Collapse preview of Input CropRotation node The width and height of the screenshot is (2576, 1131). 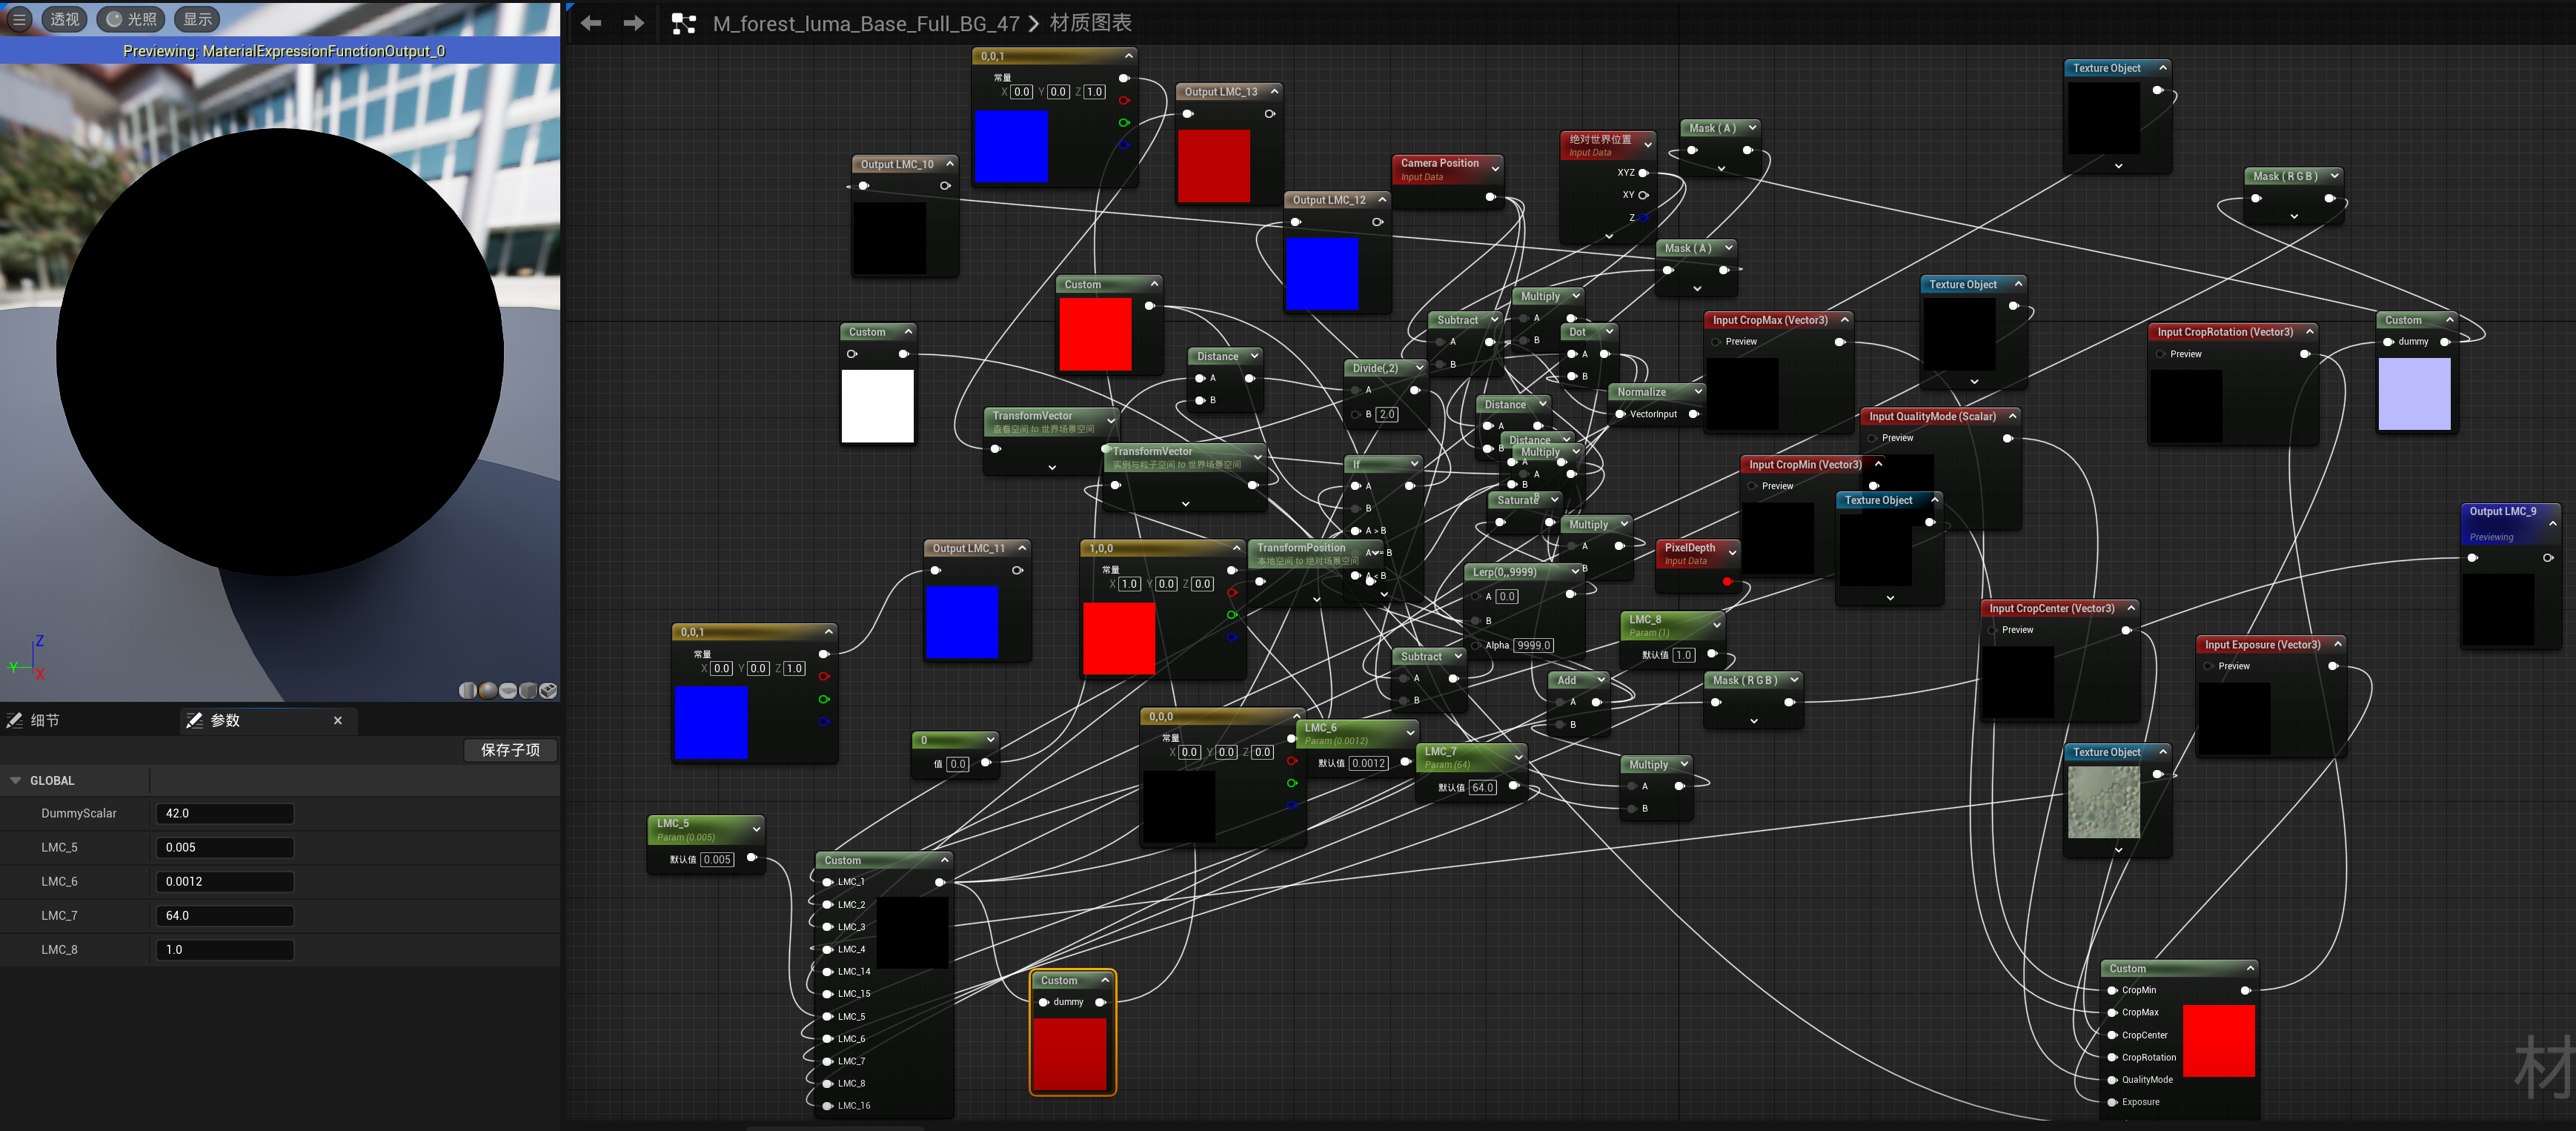click(x=2310, y=332)
